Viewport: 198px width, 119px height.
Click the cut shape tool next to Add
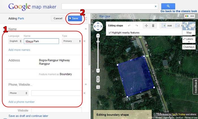(178, 26)
